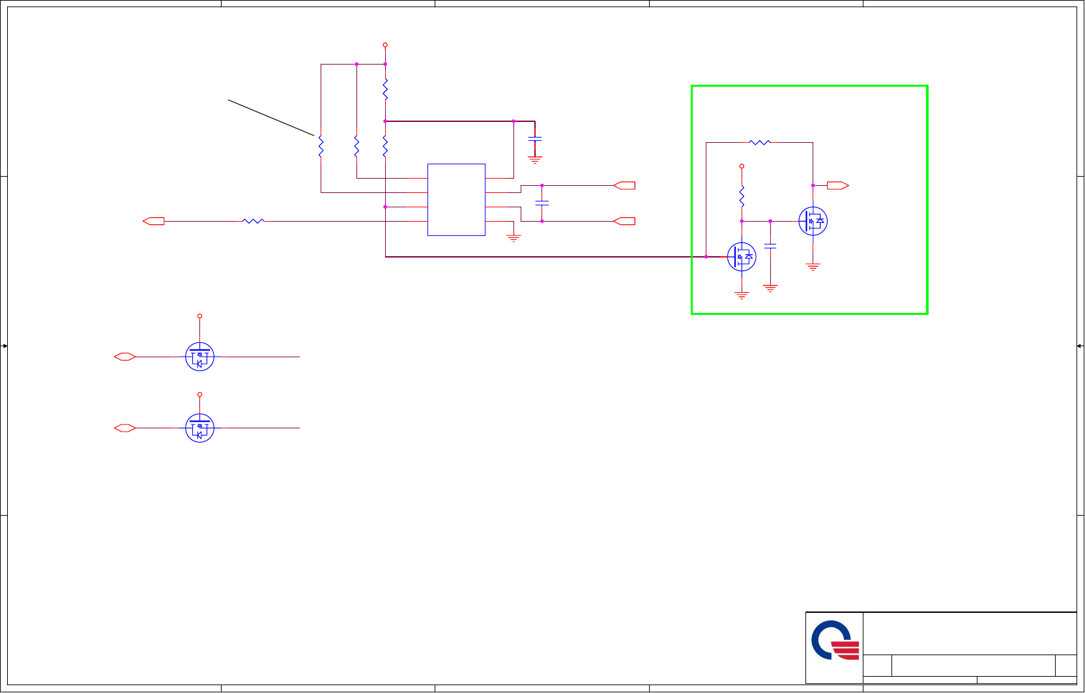The height and width of the screenshot is (693, 1085).
Task: Select the ground symbol under the top capacitor
Action: click(535, 159)
